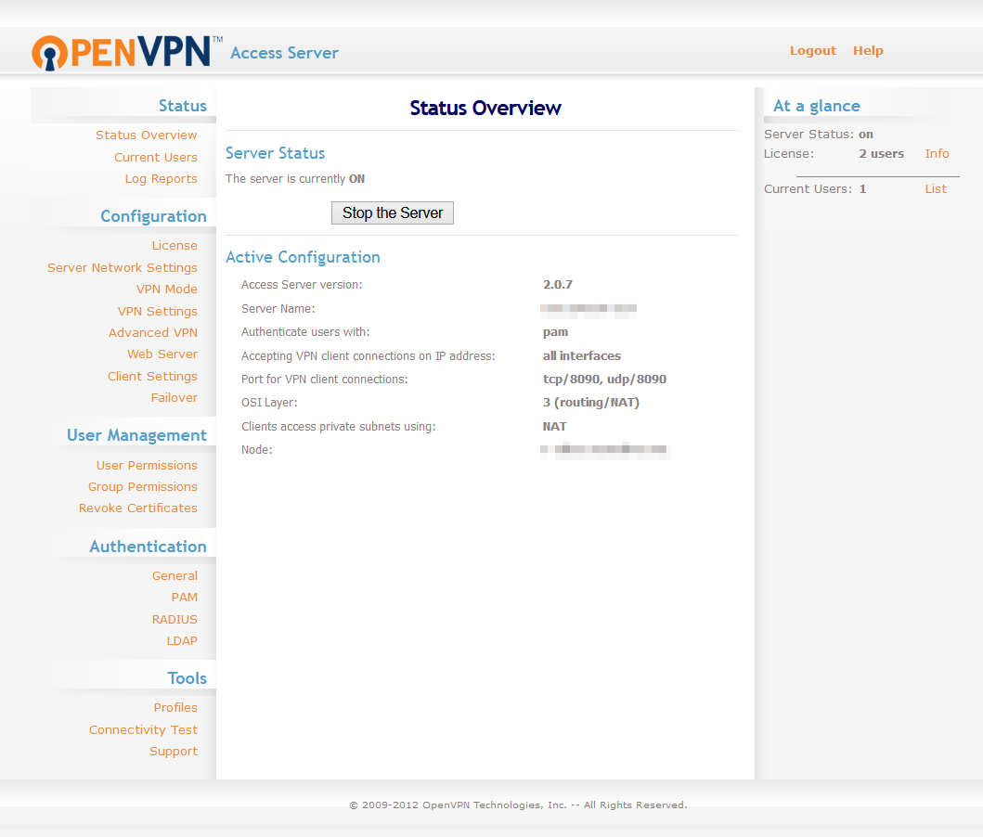
Task: Select the '2 users' license value
Action: click(881, 153)
